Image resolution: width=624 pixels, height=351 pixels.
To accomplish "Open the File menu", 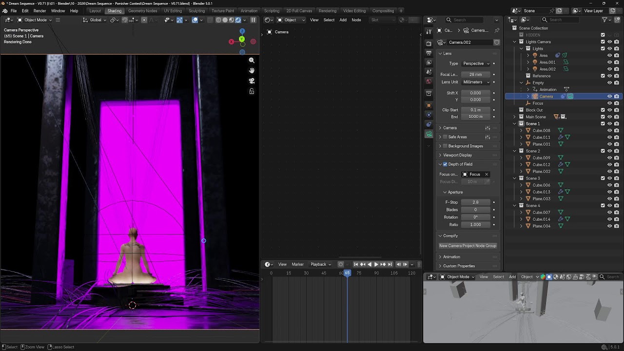I will tap(14, 11).
